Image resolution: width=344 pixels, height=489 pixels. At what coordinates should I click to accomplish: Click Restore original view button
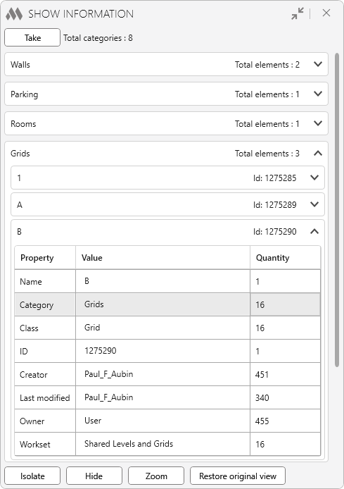tap(238, 476)
